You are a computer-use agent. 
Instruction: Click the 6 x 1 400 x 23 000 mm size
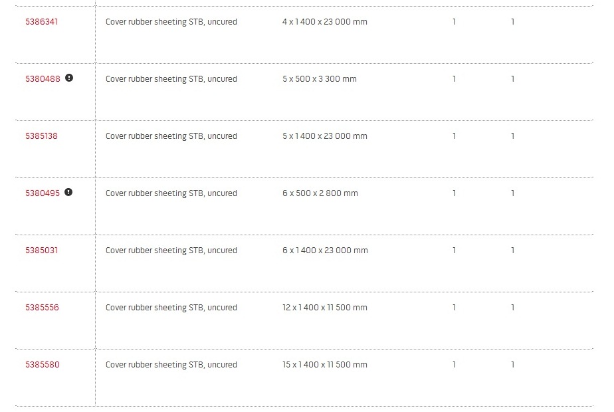(325, 251)
